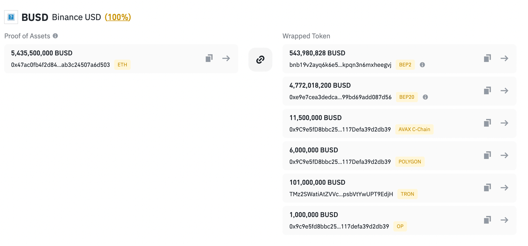Screen dimensions: 528x246
Task: Copy the POLYGON wrapped BUSD address
Action: click(x=487, y=155)
